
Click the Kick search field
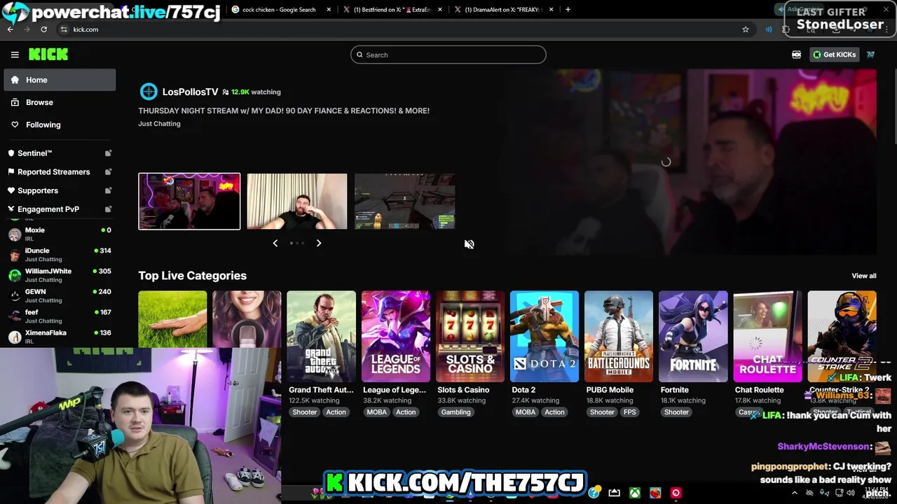(448, 55)
